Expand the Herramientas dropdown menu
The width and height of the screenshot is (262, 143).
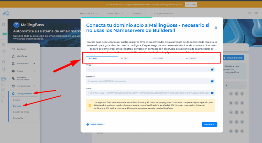click(89, 13)
